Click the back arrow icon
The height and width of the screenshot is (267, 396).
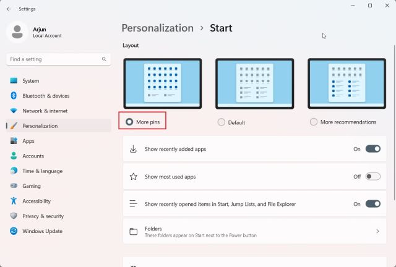pyautogui.click(x=9, y=9)
